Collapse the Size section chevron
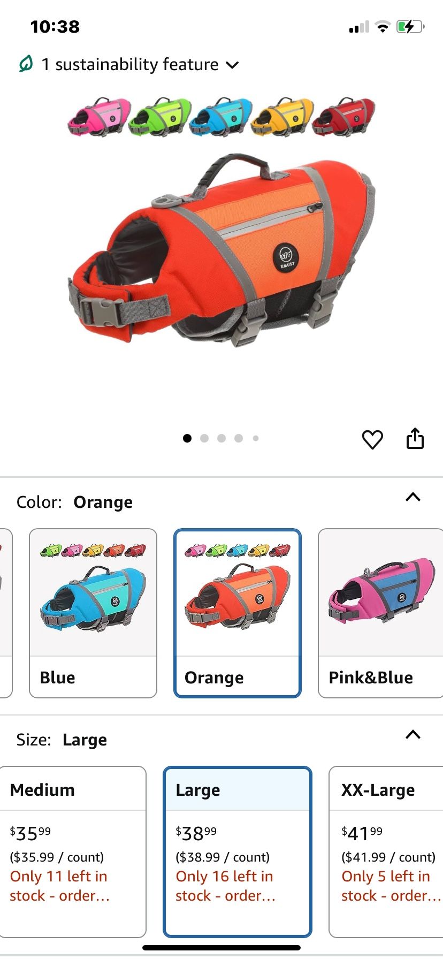This screenshot has height=959, width=443. [x=413, y=734]
